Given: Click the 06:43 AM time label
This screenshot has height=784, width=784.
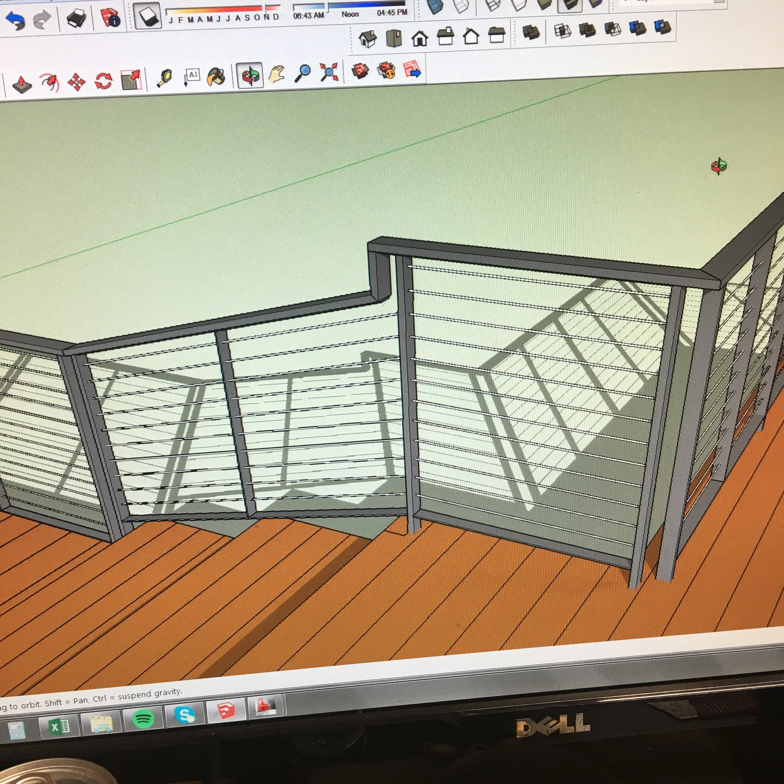Looking at the screenshot, I should 308,16.
